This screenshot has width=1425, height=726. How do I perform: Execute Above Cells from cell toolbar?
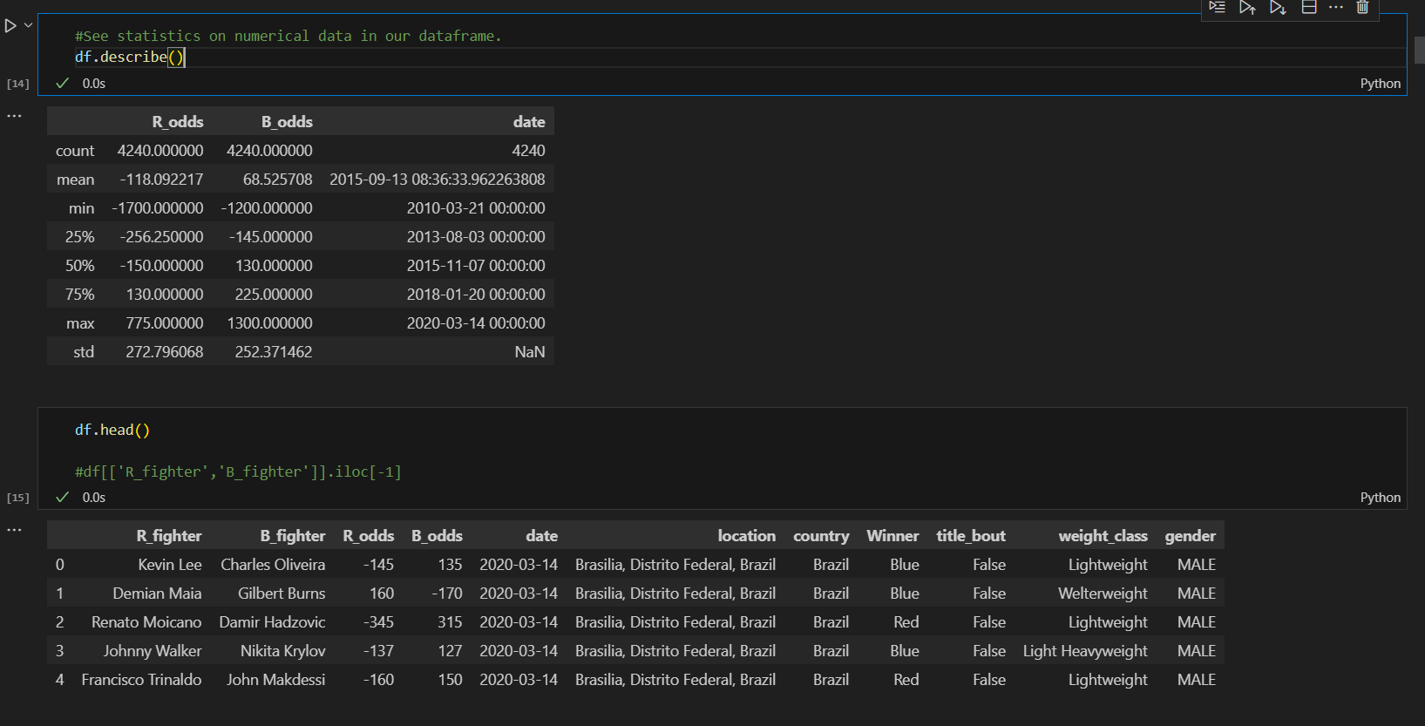(x=1248, y=7)
